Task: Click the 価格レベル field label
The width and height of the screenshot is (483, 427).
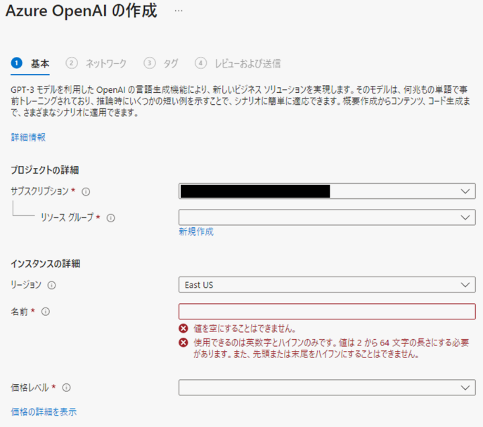Action: pyautogui.click(x=30, y=388)
